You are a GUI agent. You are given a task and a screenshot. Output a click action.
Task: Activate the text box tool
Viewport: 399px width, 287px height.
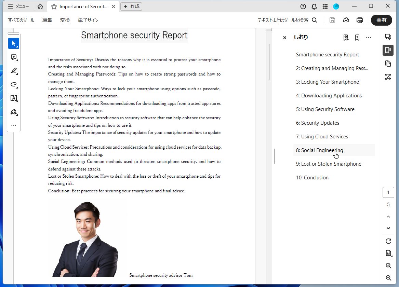14,98
